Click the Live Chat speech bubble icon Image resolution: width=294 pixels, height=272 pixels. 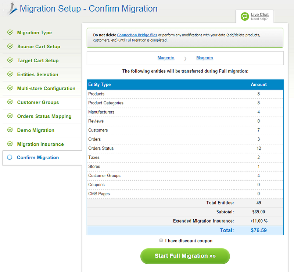point(245,17)
